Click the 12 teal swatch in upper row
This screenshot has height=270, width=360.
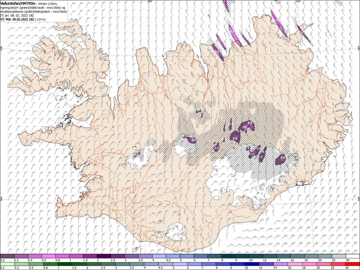pyautogui.click(x=270, y=256)
